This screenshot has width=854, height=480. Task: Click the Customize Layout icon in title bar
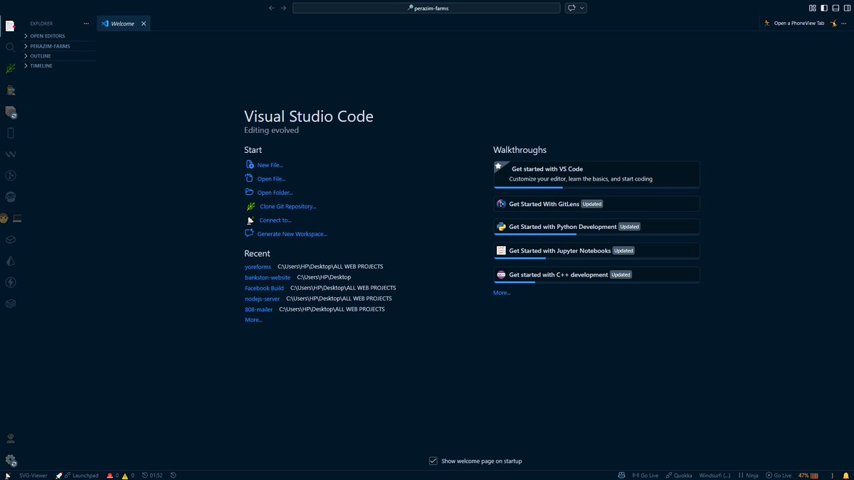point(813,8)
